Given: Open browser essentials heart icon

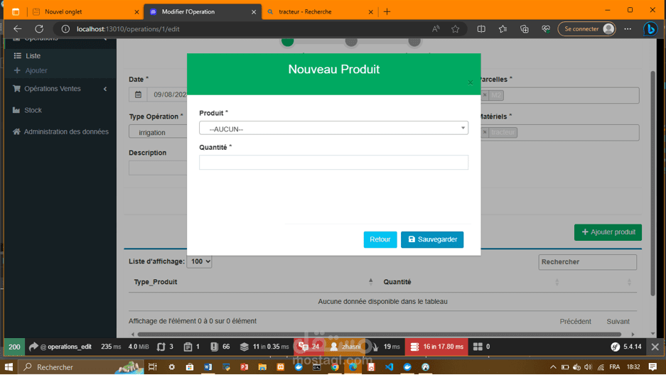Looking at the screenshot, I should pyautogui.click(x=546, y=29).
